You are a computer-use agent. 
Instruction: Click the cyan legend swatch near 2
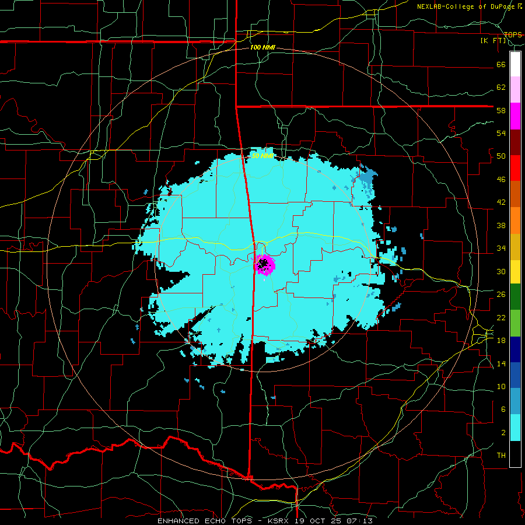tap(515, 428)
